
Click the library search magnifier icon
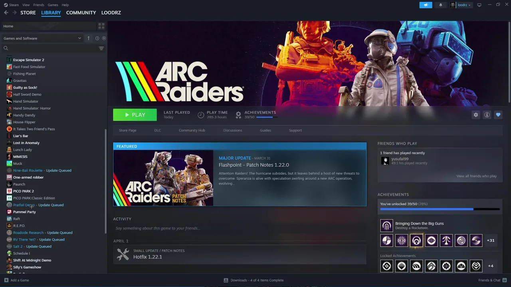coord(6,48)
